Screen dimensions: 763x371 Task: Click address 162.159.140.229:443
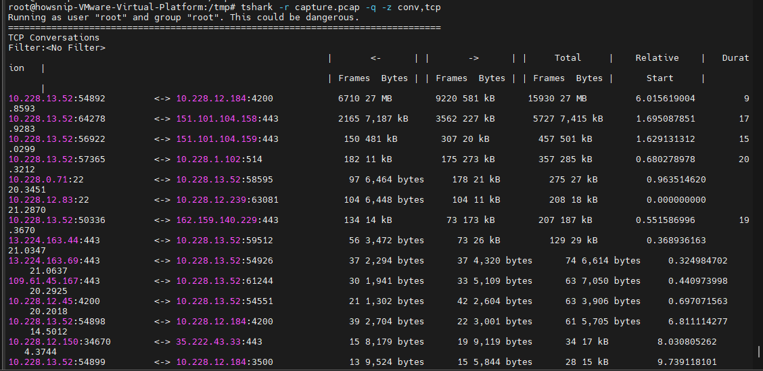(227, 220)
